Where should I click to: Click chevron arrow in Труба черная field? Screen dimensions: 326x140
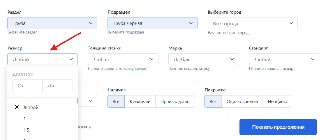click(191, 23)
